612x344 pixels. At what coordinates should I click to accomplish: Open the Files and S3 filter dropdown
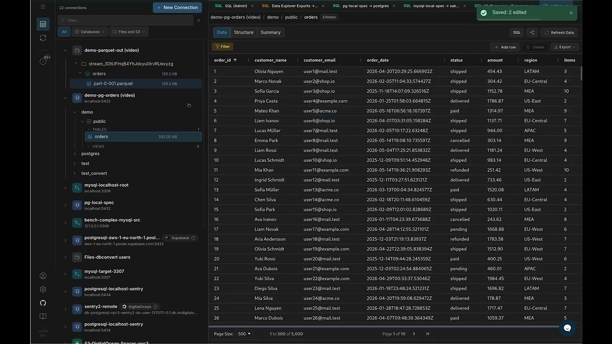pos(129,32)
